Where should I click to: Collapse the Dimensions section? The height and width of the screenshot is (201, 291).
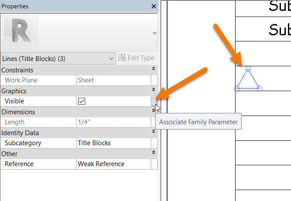pyautogui.click(x=153, y=112)
